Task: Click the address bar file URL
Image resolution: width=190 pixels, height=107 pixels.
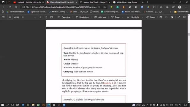Action: tap(64, 7)
